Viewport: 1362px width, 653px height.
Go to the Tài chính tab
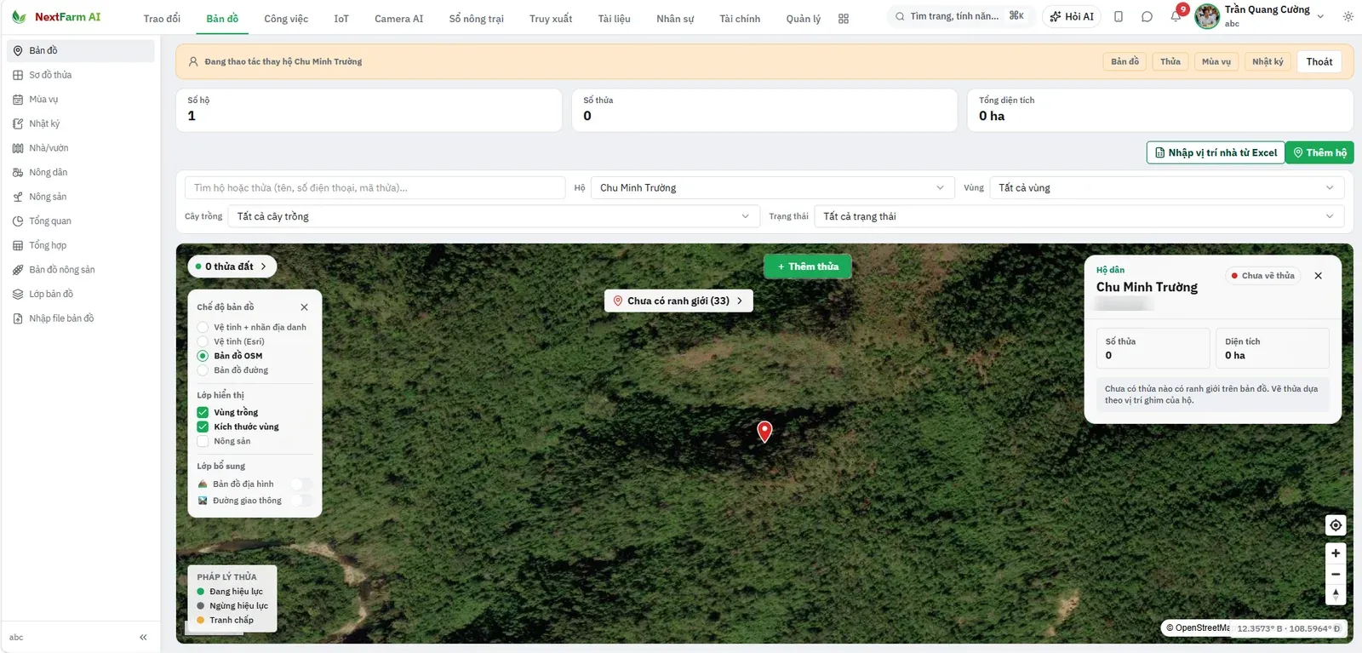[x=740, y=19]
